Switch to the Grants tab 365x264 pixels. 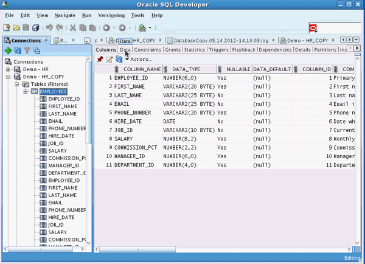click(x=173, y=50)
